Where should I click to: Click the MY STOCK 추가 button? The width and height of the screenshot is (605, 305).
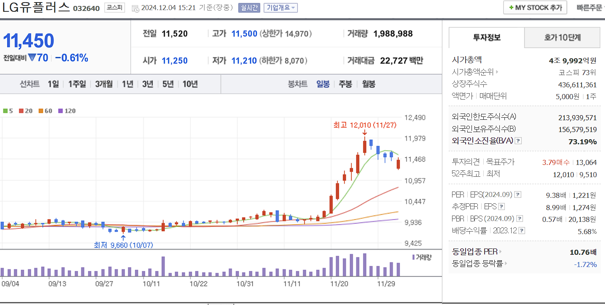(x=535, y=8)
